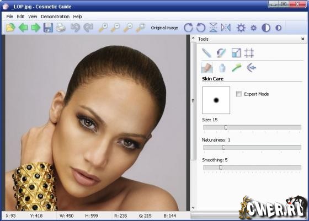Go to the previous image with the green left arrow
This screenshot has height=221, width=309.
[23, 28]
